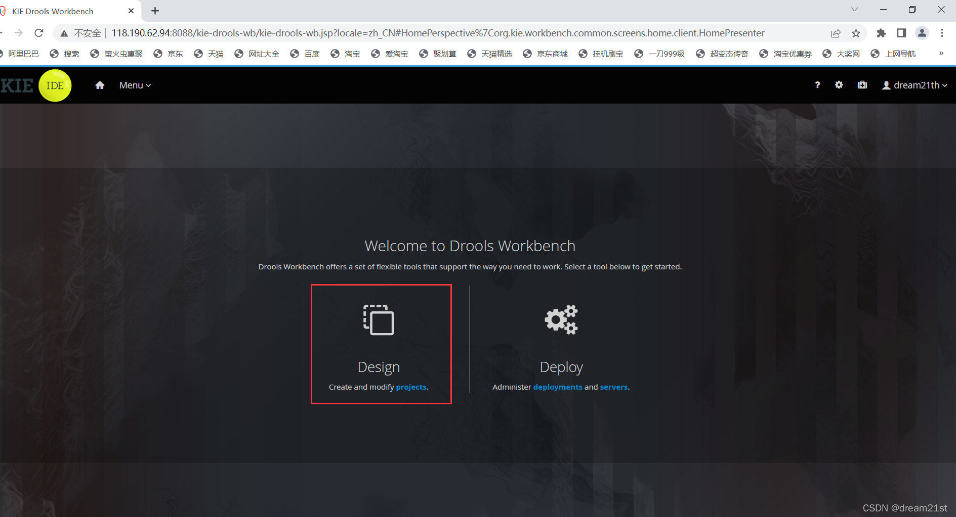Image resolution: width=956 pixels, height=517 pixels.
Task: Open a new browser tab
Action: [155, 11]
